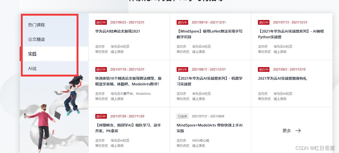The width and height of the screenshot is (339, 153).
Task: Click 华为云AI社区 under 论文复现2021 card
Action: tap(120, 47)
